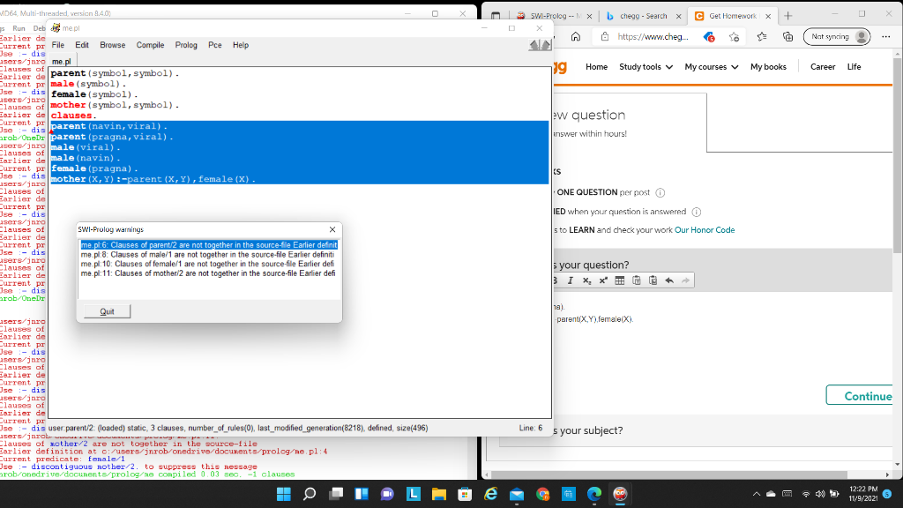
Task: Undo using the editor's back arrow icon
Action: point(670,280)
